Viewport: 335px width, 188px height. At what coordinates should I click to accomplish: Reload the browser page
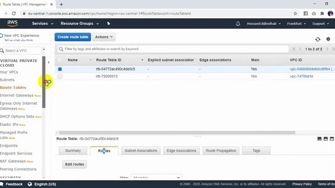[14, 14]
